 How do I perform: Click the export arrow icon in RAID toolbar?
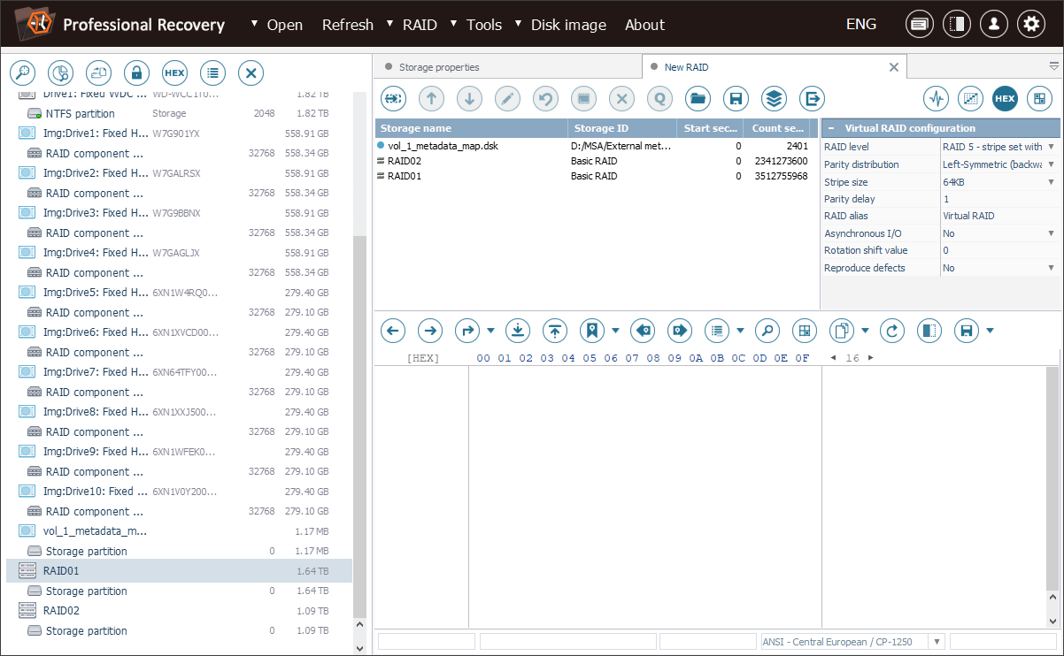[812, 98]
